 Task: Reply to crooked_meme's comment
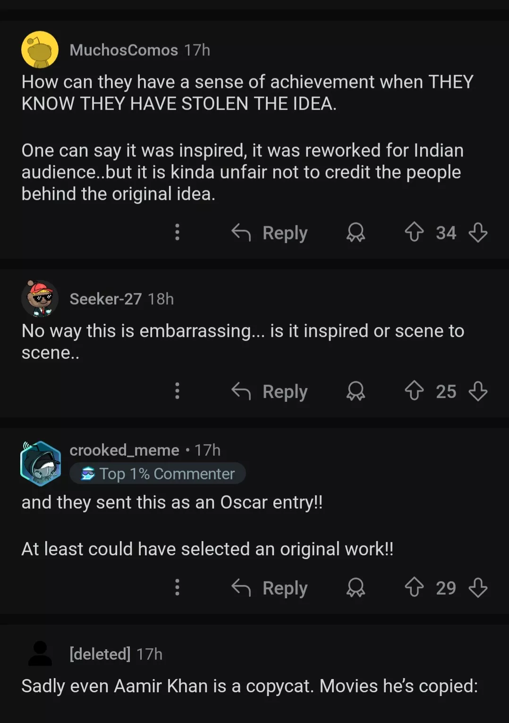pos(270,587)
